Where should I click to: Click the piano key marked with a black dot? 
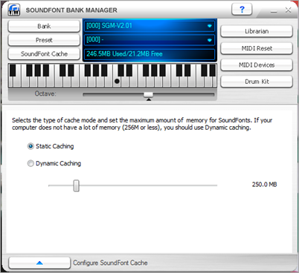click(117, 75)
